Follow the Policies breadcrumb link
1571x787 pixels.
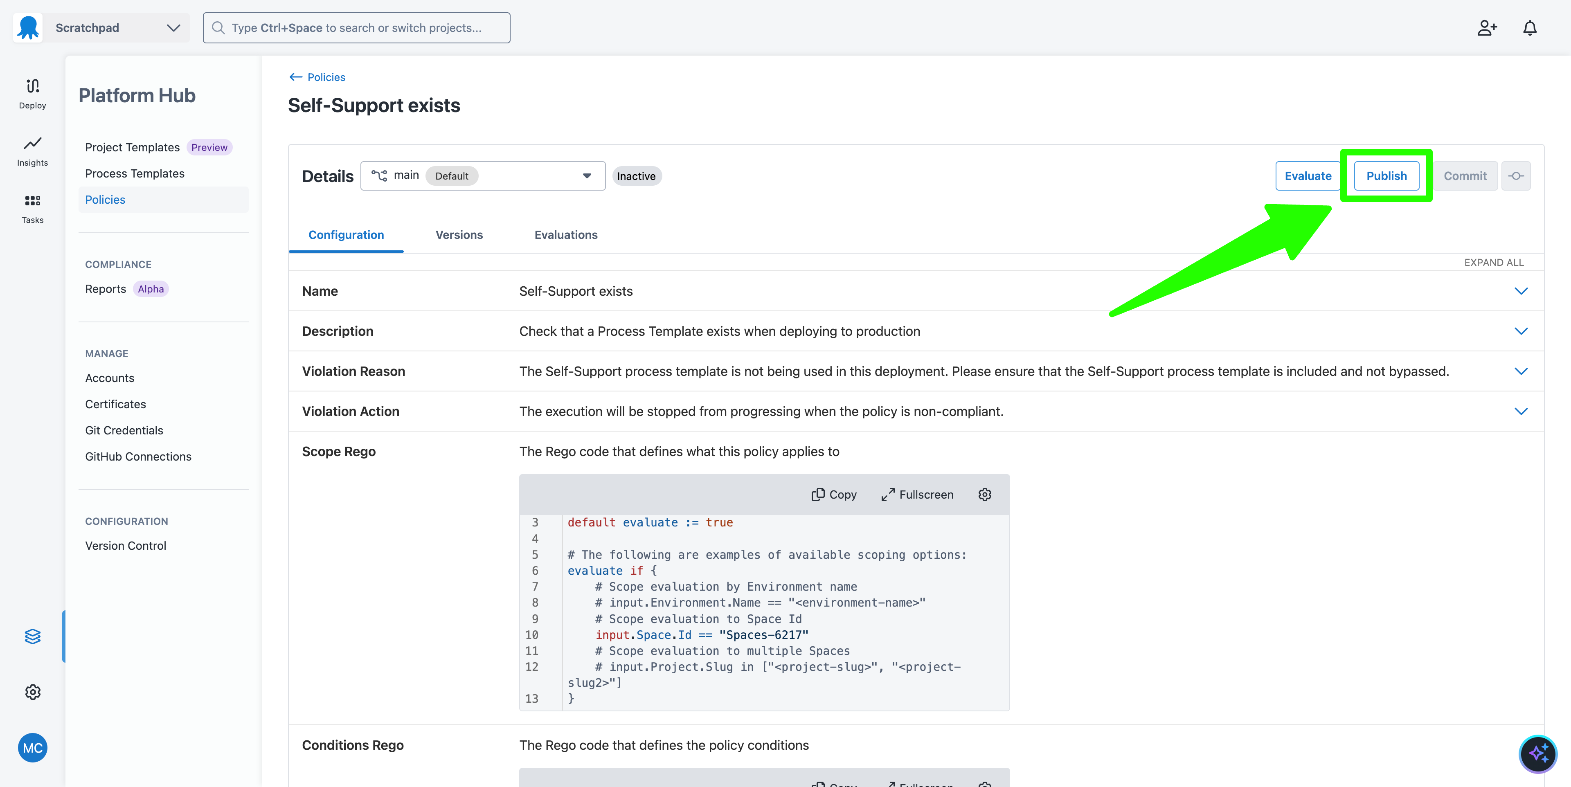click(326, 77)
